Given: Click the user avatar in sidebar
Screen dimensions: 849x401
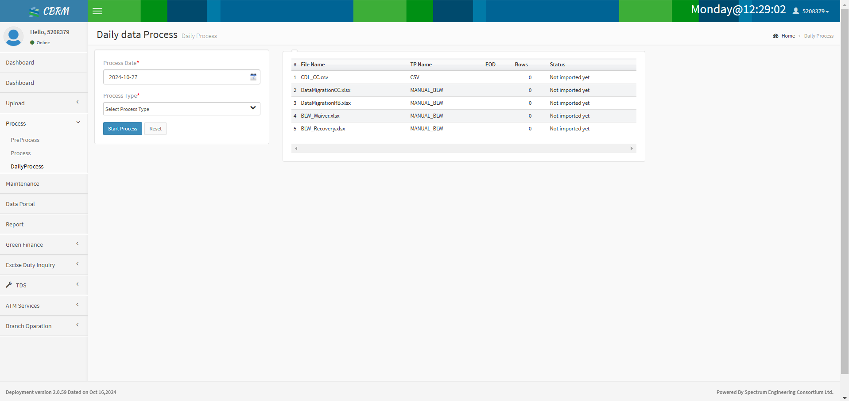Looking at the screenshot, I should tap(13, 37).
